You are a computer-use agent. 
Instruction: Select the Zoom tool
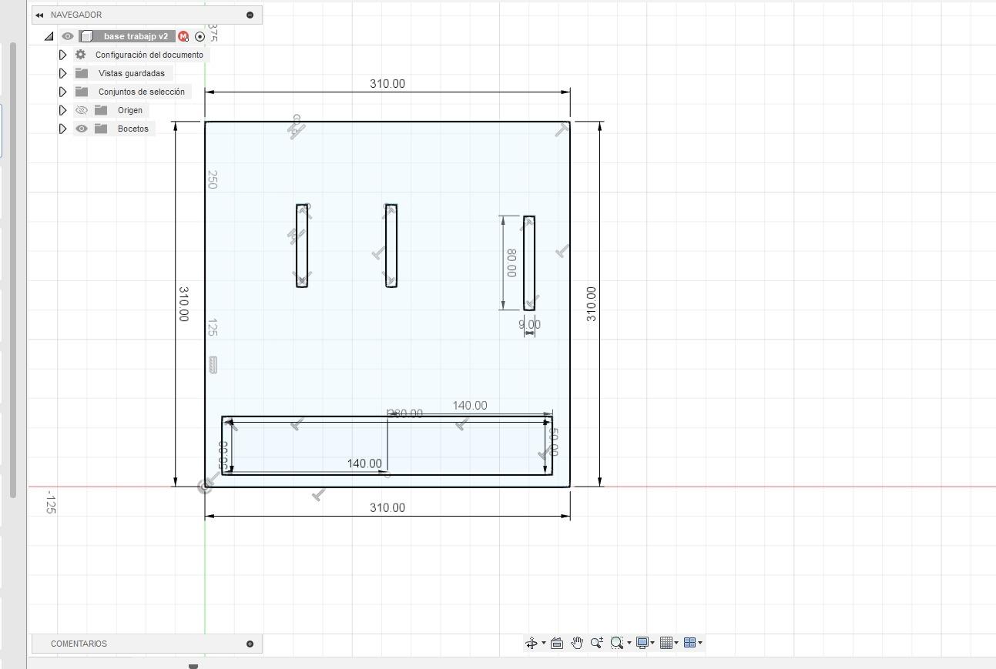click(x=597, y=643)
